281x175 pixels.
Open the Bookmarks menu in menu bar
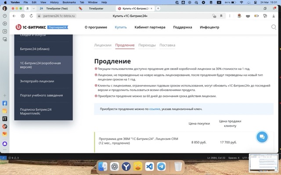click(69, 2)
